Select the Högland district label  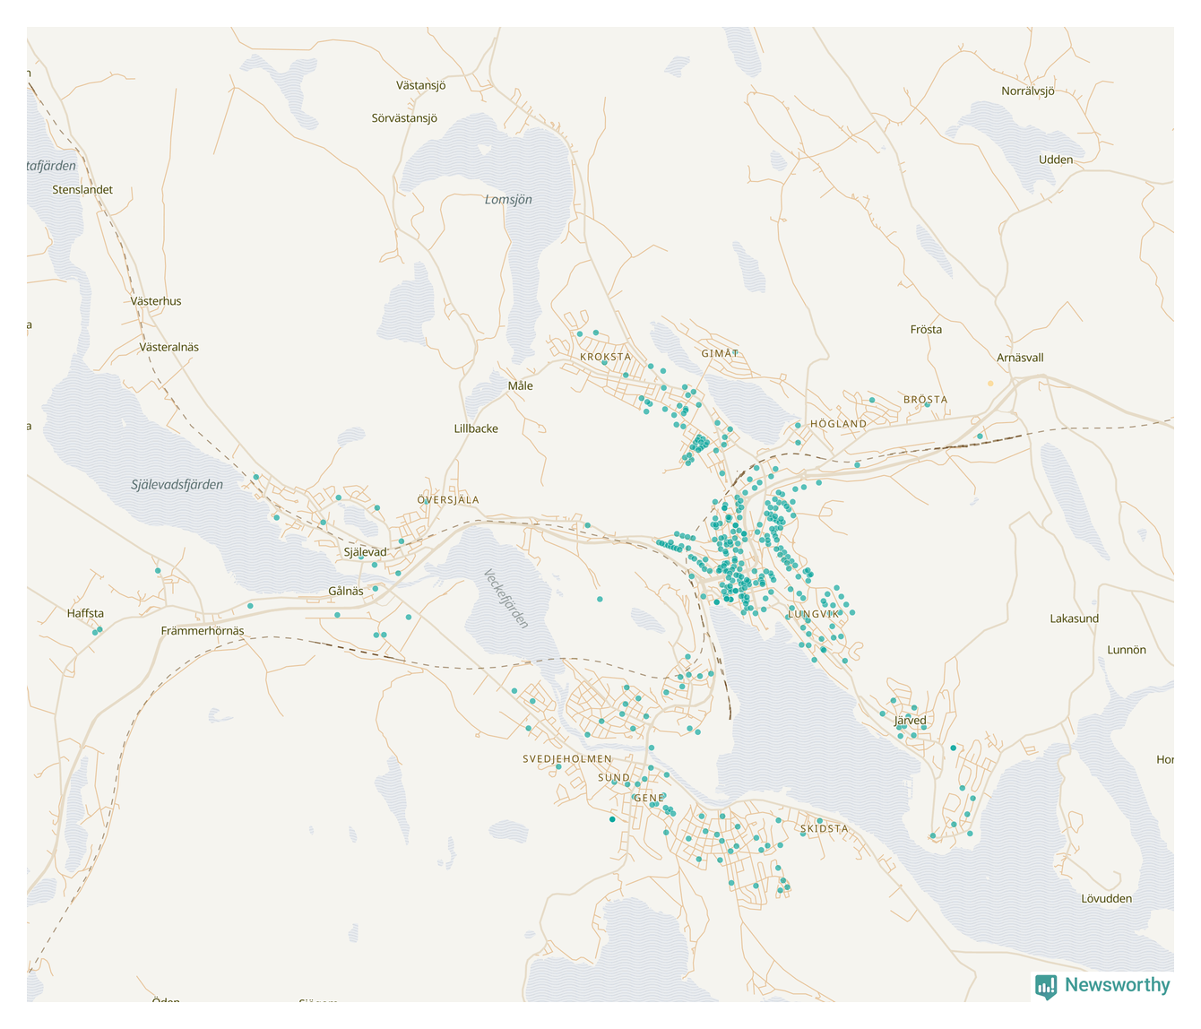tap(838, 424)
